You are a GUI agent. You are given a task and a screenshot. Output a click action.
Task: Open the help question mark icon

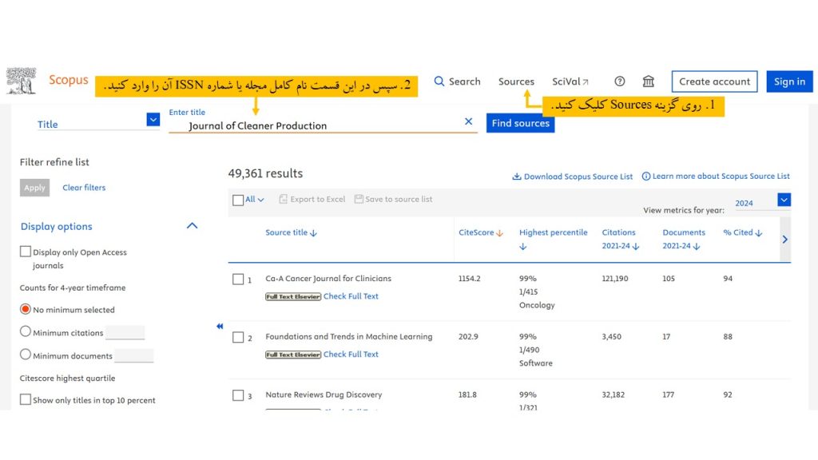619,81
